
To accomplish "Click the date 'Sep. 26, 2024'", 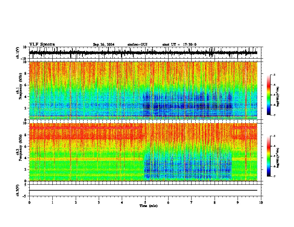I will [104, 45].
